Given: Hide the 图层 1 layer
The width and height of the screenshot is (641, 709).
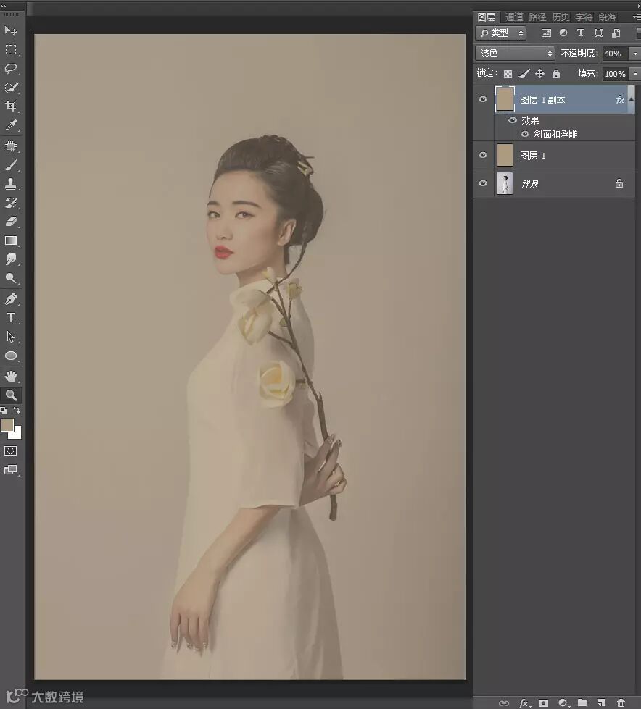Looking at the screenshot, I should pyautogui.click(x=483, y=155).
